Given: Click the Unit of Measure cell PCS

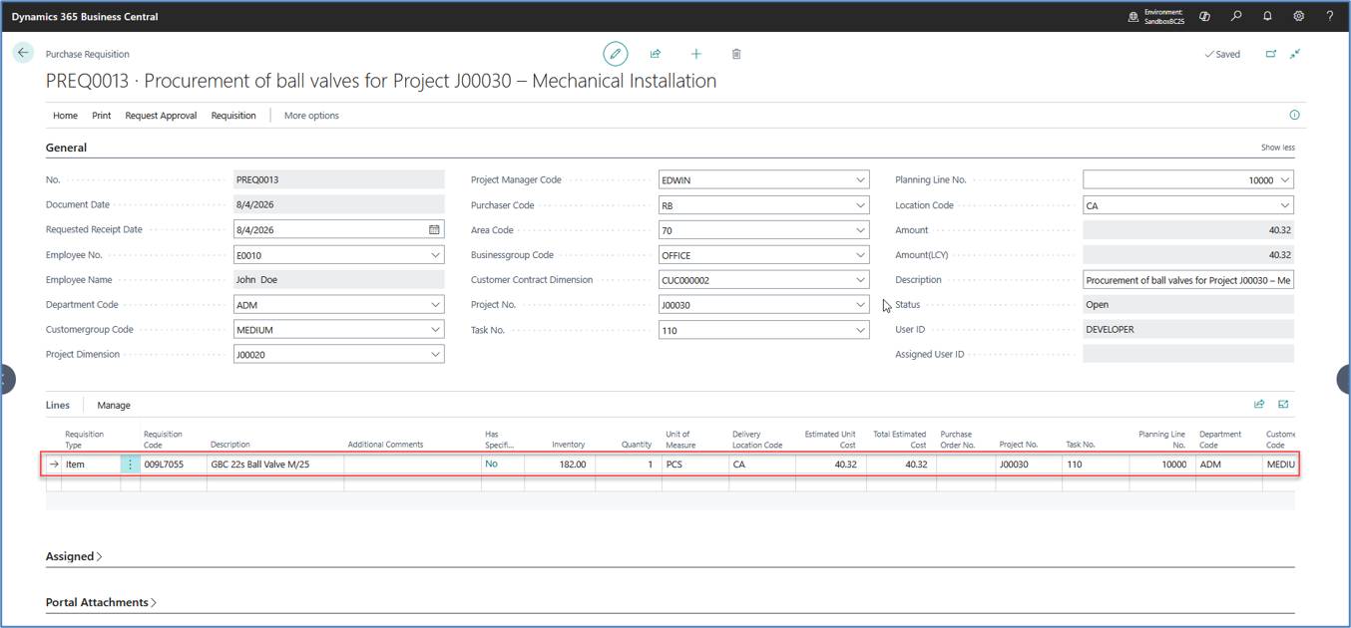Looking at the screenshot, I should click(694, 465).
